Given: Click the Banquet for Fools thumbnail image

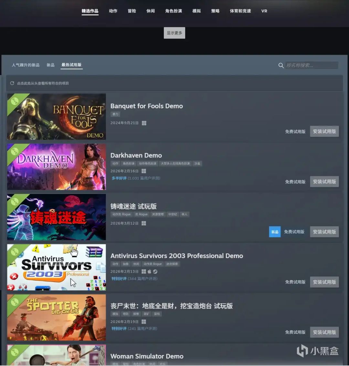Looking at the screenshot, I should click(x=57, y=116).
